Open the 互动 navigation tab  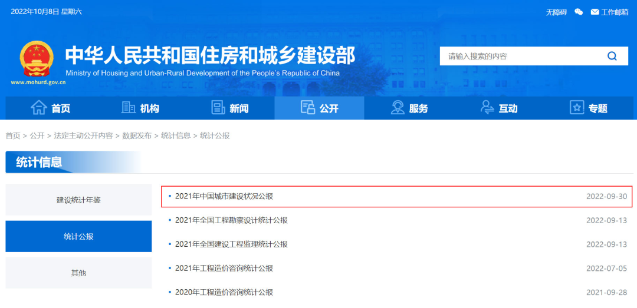tap(498, 108)
